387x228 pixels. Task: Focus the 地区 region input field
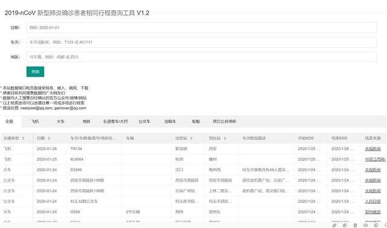[x=201, y=57]
